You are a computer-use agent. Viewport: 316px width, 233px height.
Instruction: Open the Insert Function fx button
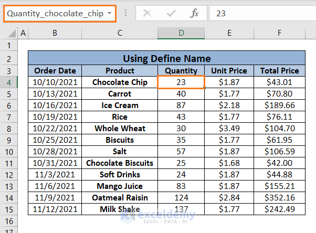(194, 14)
